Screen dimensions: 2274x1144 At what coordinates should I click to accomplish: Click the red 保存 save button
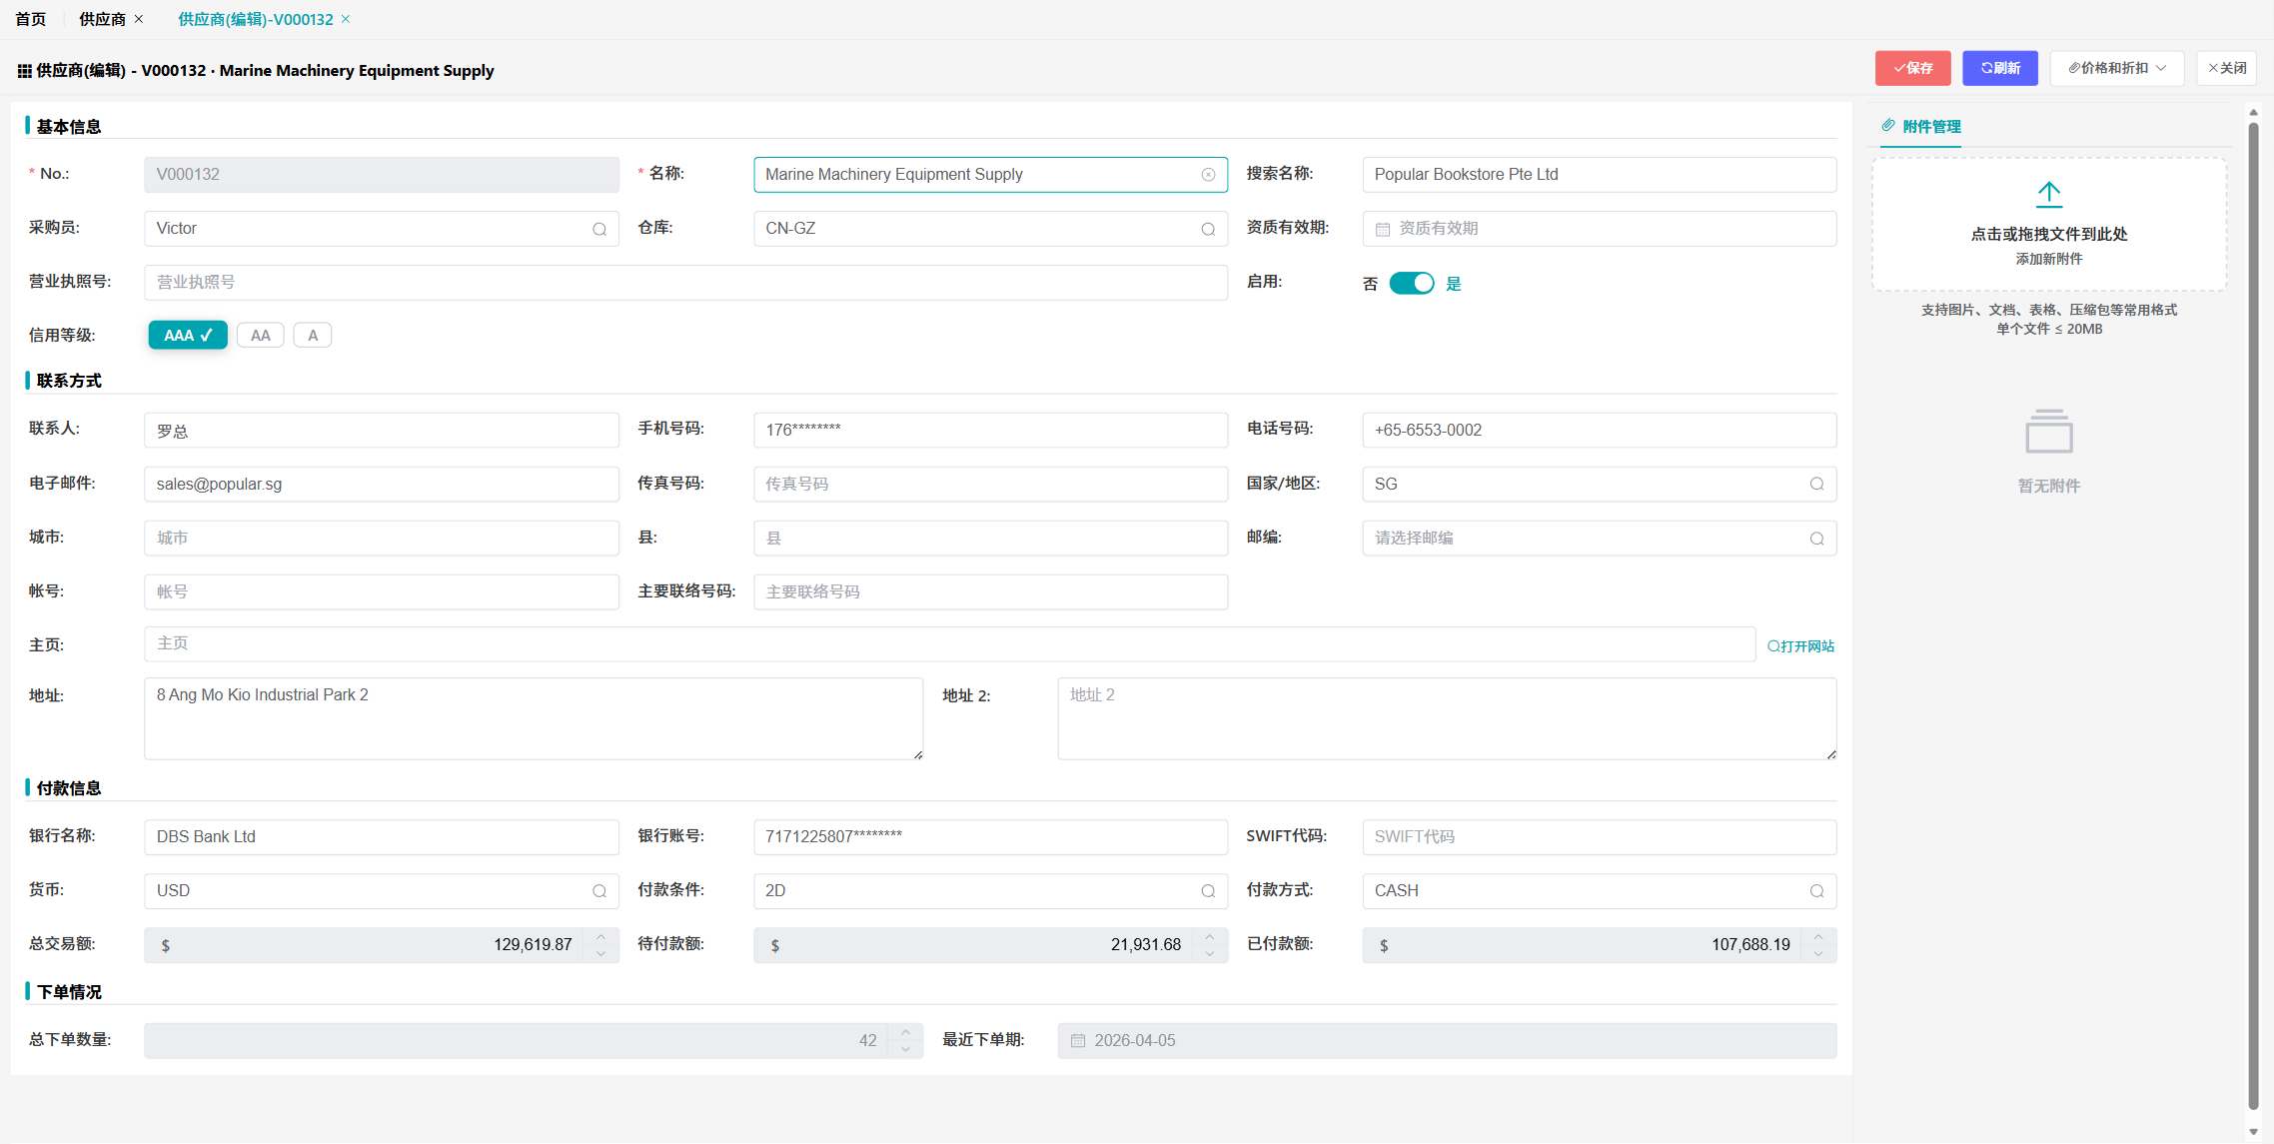pyautogui.click(x=1912, y=68)
